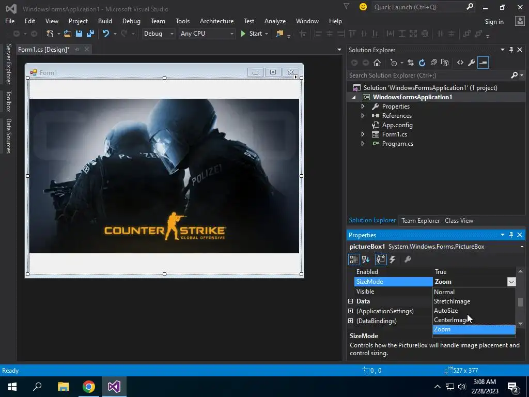Select AutoSize in SizeMode list
This screenshot has width=529, height=397.
474,311
